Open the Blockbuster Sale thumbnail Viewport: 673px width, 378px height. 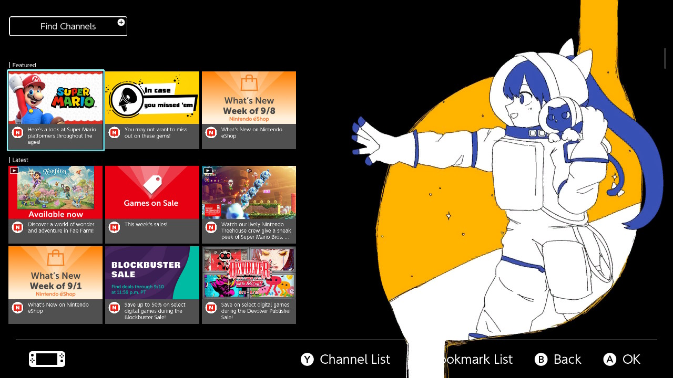click(152, 273)
